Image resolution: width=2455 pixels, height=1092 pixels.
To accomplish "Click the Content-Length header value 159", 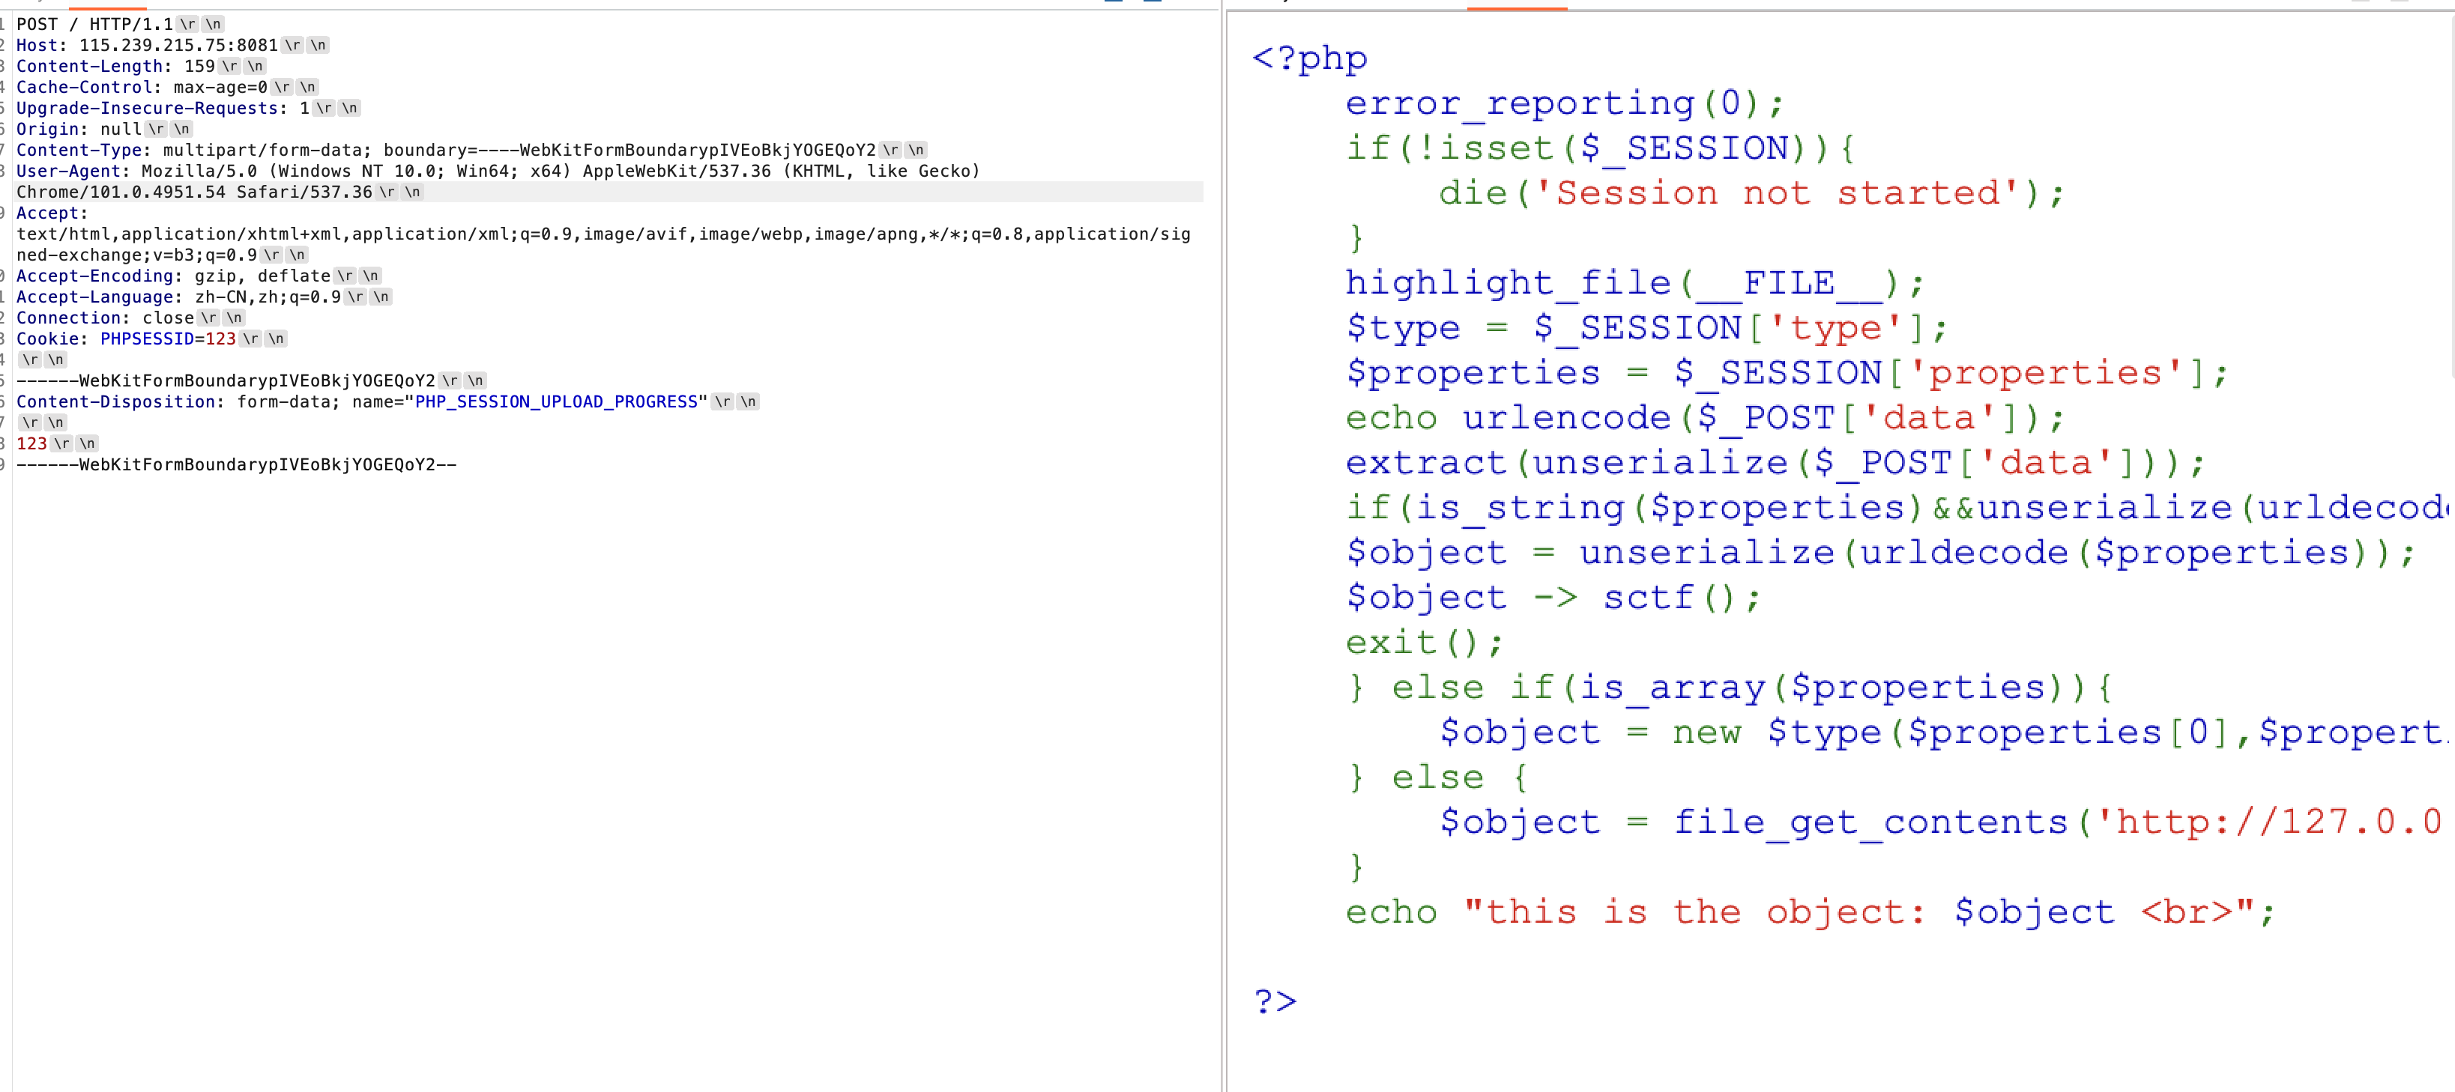I will [x=199, y=66].
